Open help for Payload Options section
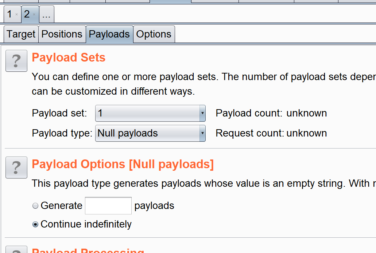 [x=16, y=167]
